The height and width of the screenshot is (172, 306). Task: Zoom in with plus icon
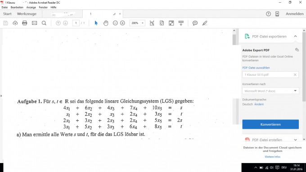[122, 23]
